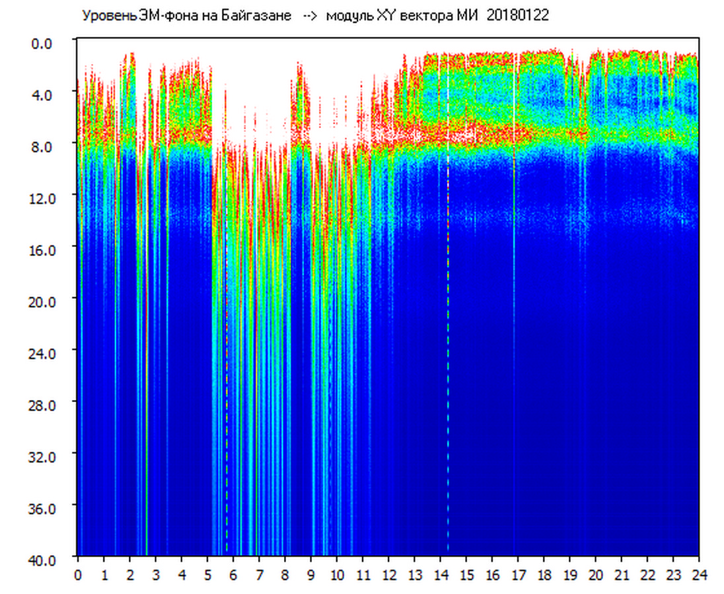Screen dimensions: 724x594
Task: Click x-axis tick label 24
Action: (x=699, y=574)
